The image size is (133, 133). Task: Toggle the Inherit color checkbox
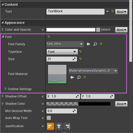(98, 30)
